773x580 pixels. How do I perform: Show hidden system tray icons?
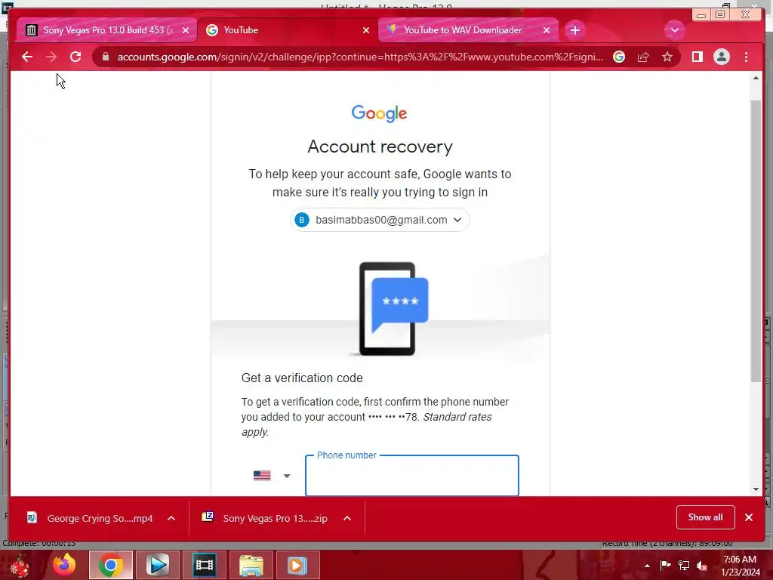pos(647,566)
